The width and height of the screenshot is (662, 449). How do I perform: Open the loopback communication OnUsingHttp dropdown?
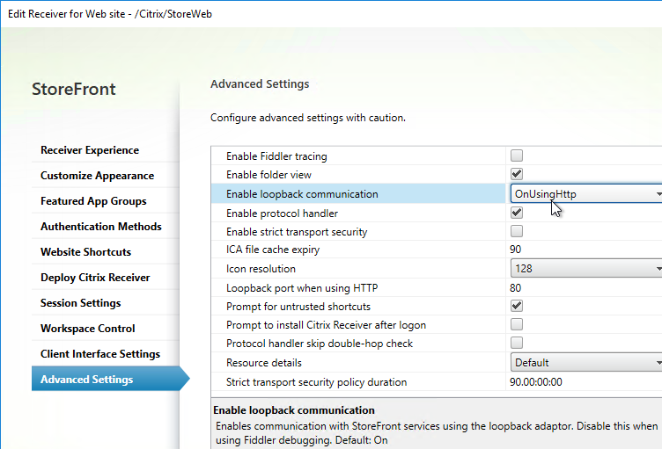[x=586, y=193]
